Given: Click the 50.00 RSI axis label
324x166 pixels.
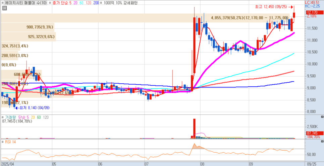Looking at the screenshot, I should (311, 154).
